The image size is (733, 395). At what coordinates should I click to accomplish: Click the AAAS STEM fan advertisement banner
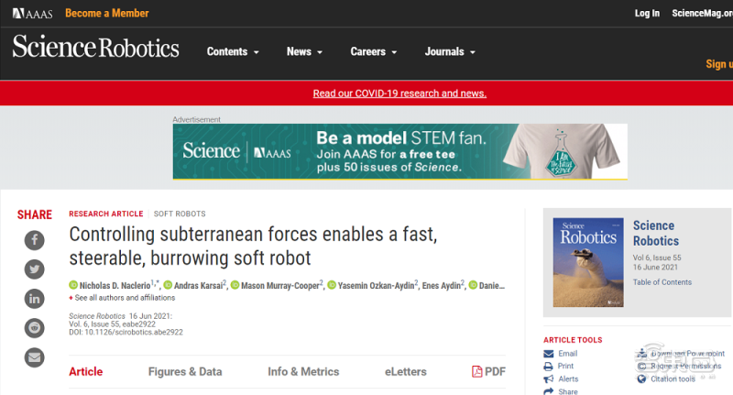[399, 151]
